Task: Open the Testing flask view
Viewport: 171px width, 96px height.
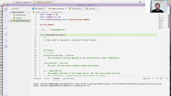Action: tap(6, 40)
